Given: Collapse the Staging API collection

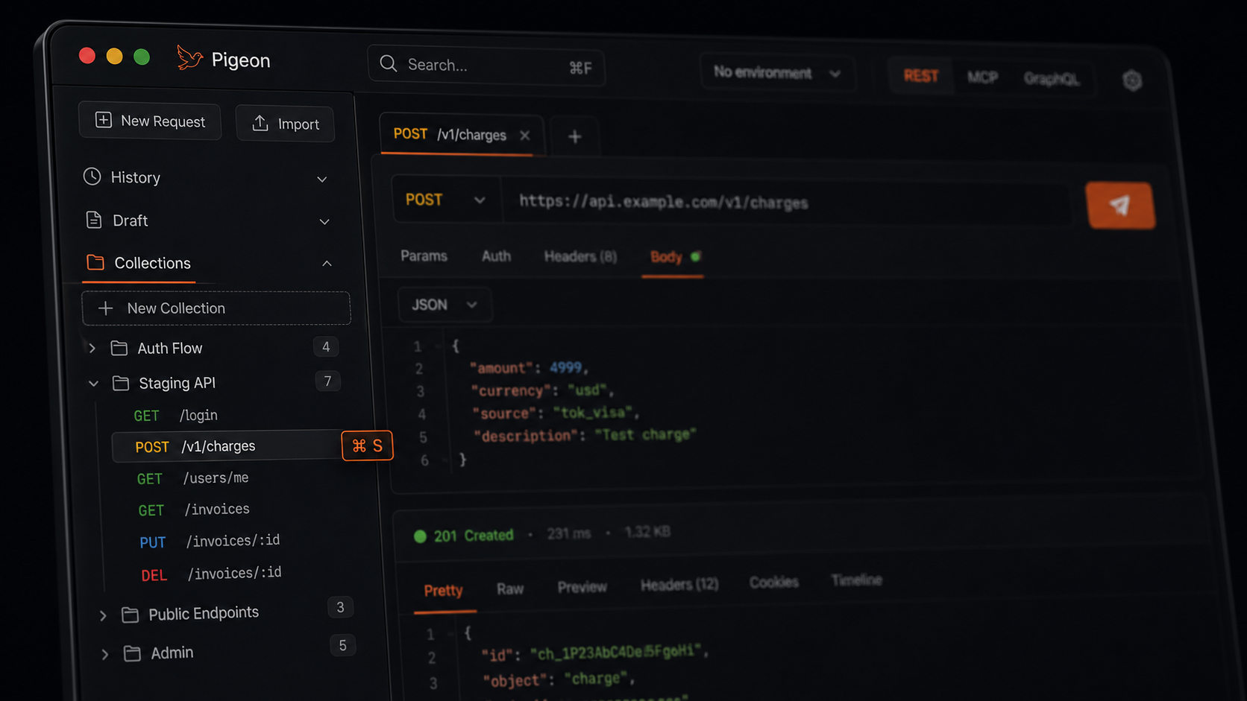Looking at the screenshot, I should [x=93, y=383].
